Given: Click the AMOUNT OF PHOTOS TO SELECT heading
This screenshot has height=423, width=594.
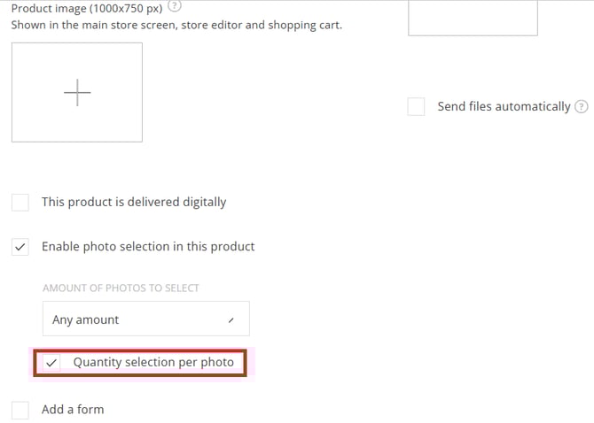Looking at the screenshot, I should click(121, 288).
